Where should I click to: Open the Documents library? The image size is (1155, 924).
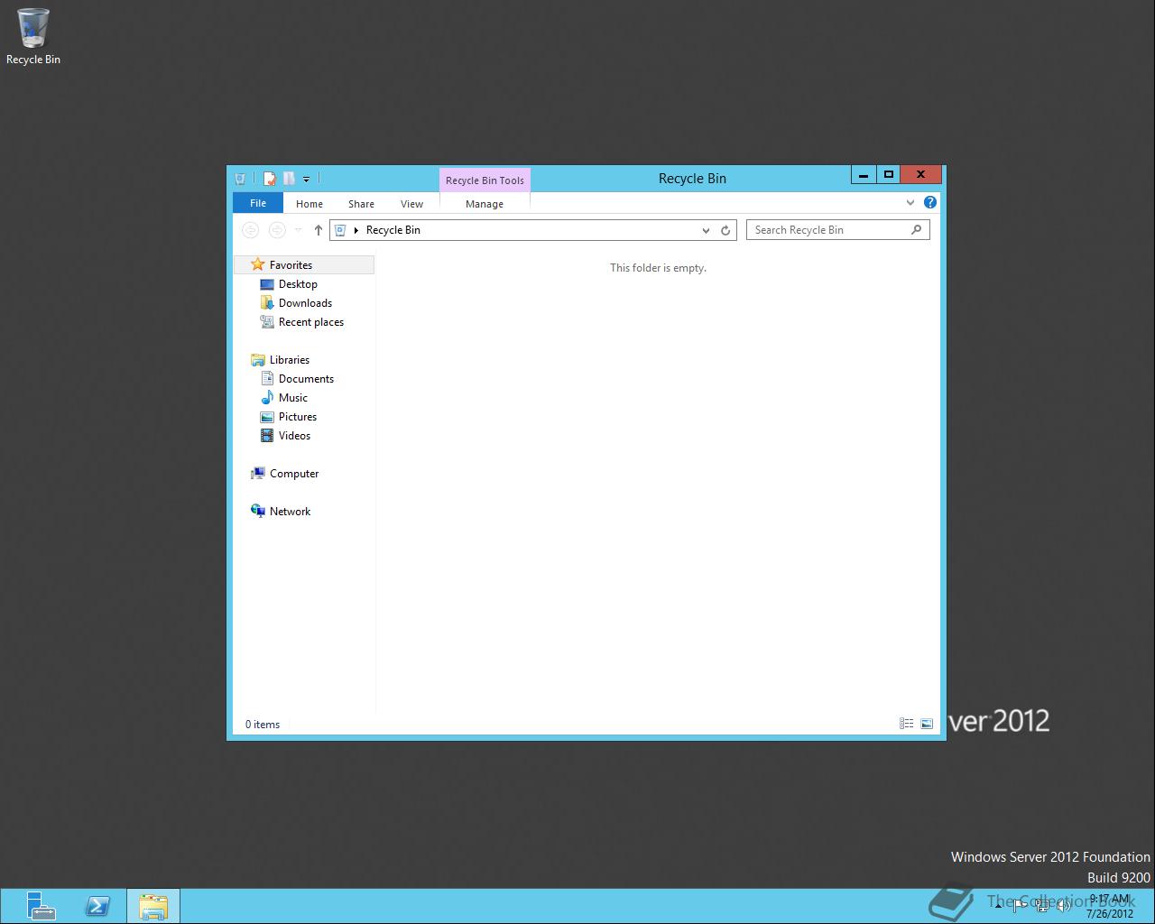point(306,379)
